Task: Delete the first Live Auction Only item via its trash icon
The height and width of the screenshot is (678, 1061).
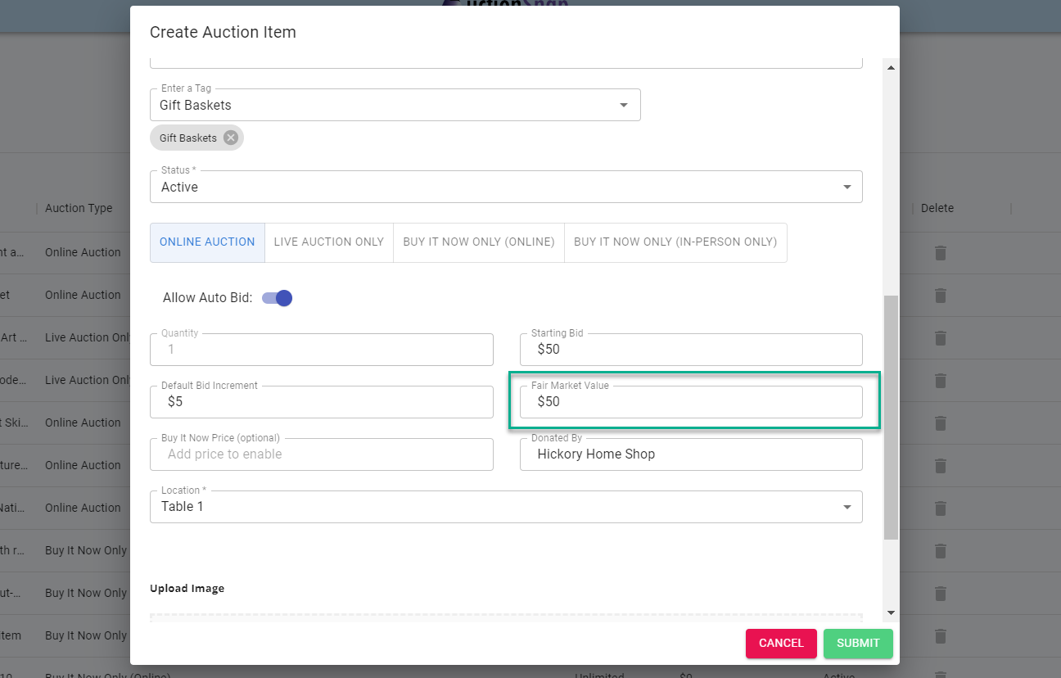Action: click(940, 337)
